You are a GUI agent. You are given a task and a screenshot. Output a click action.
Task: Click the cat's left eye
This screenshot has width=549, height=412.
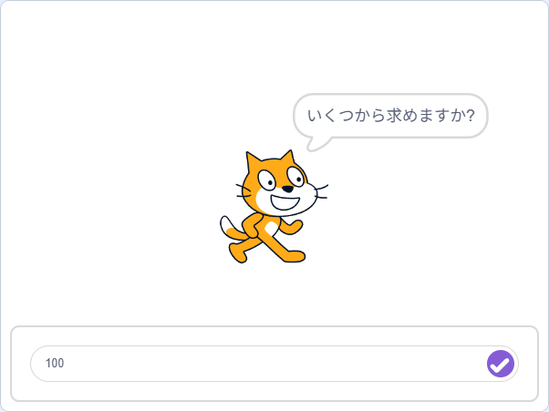click(x=267, y=180)
